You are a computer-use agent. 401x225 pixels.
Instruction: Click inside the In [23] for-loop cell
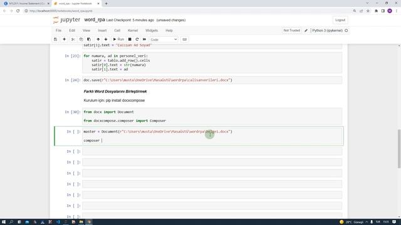[212, 62]
